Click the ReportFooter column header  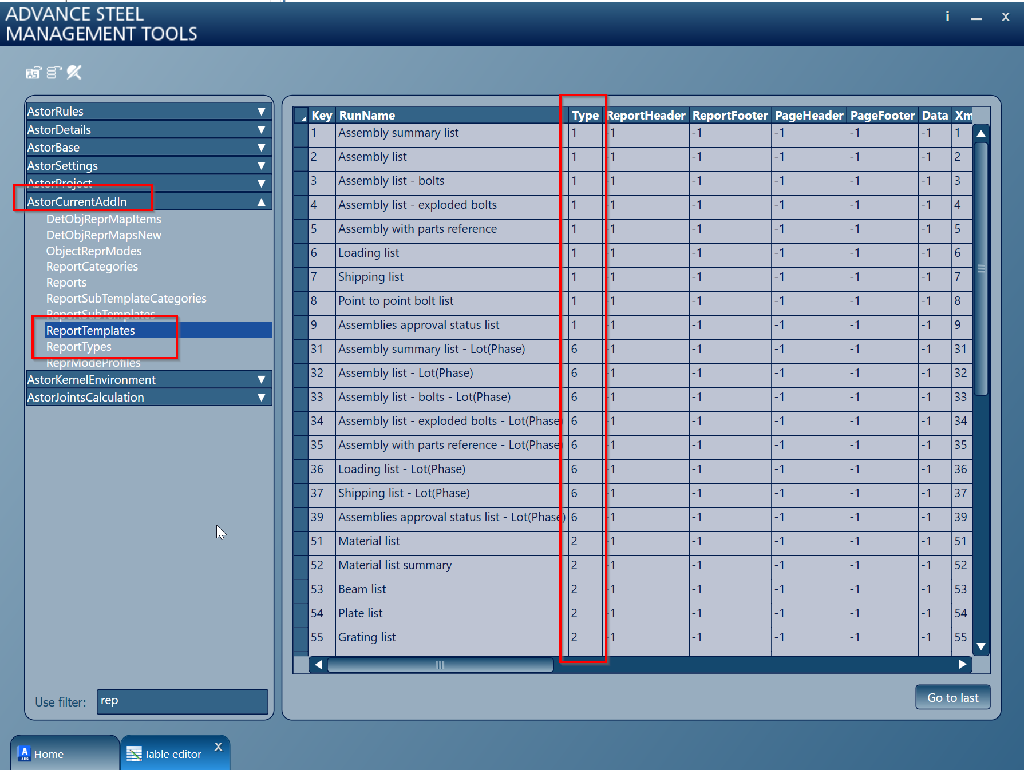pyautogui.click(x=730, y=116)
